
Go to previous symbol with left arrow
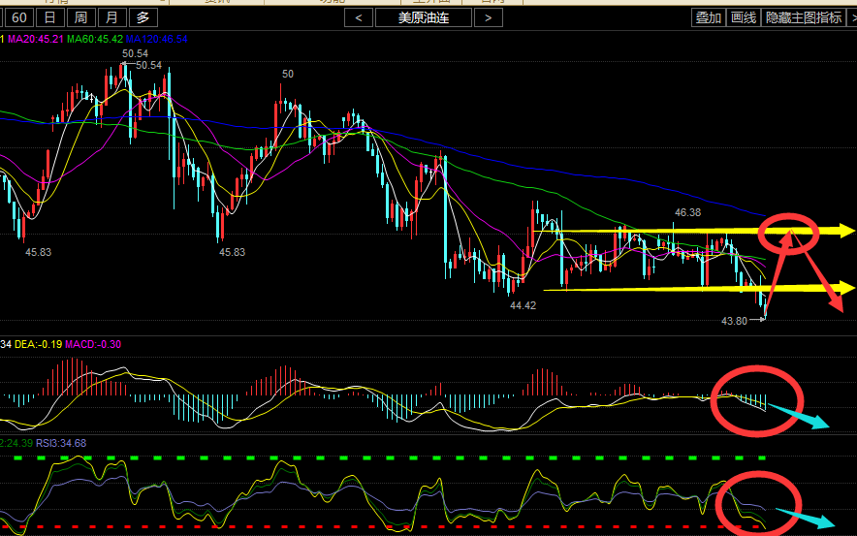coord(359,17)
